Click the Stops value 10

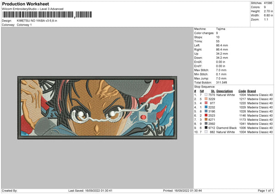point(218,37)
